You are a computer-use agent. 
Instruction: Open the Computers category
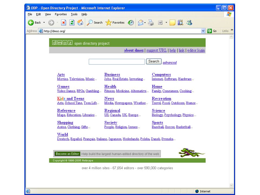point(161,74)
